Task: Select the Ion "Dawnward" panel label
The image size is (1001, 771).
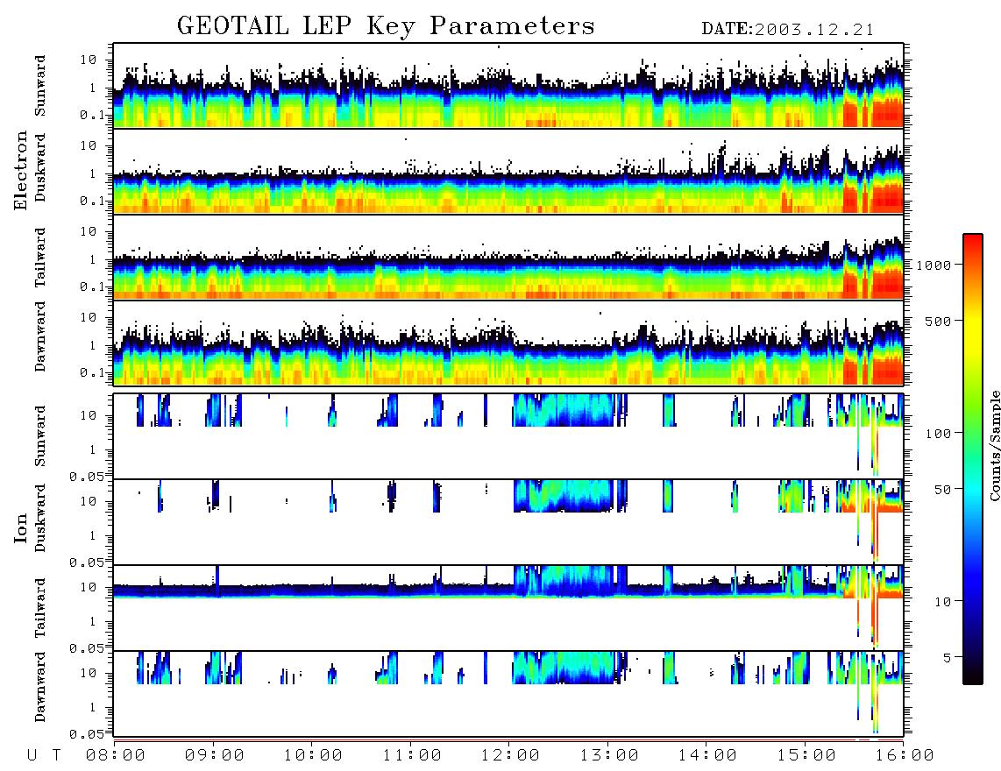Action: point(40,687)
